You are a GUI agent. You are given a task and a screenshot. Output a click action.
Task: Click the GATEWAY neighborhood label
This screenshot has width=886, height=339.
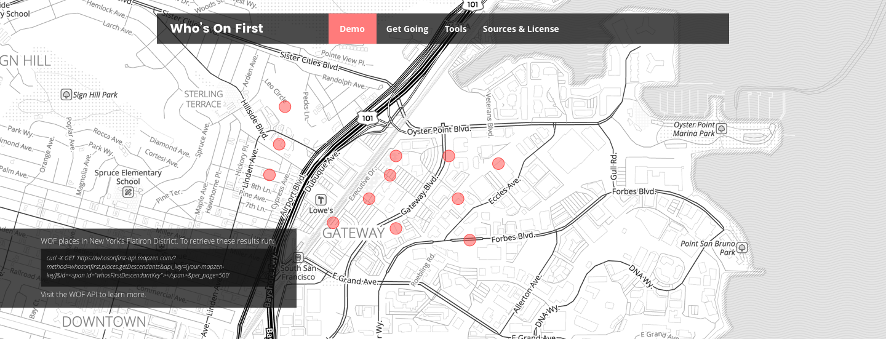(353, 233)
